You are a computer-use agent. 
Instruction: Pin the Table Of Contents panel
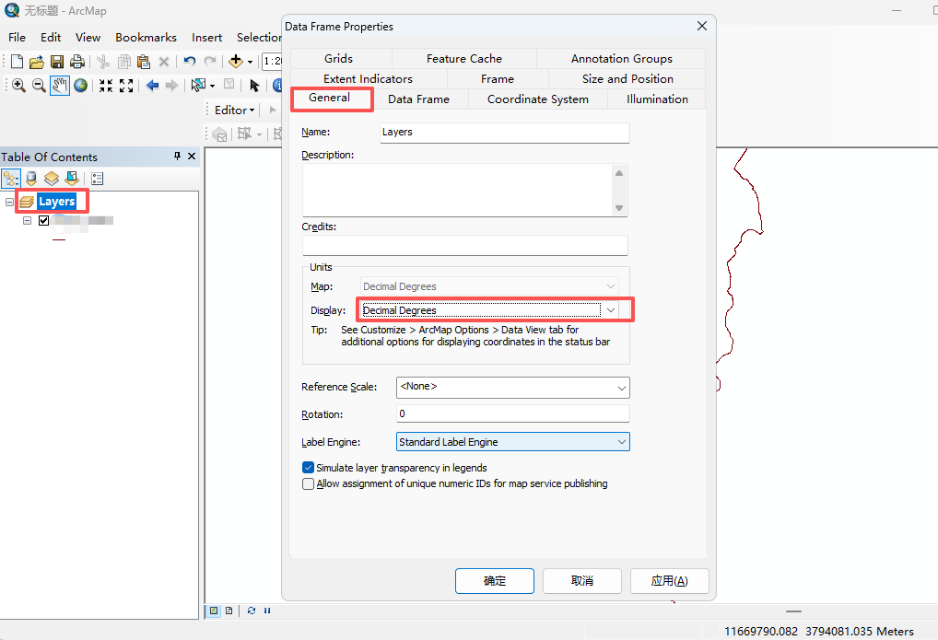coord(177,157)
